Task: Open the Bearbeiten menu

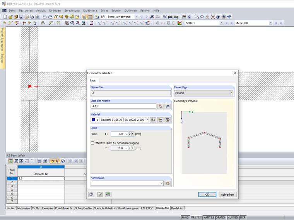Action: point(26,11)
